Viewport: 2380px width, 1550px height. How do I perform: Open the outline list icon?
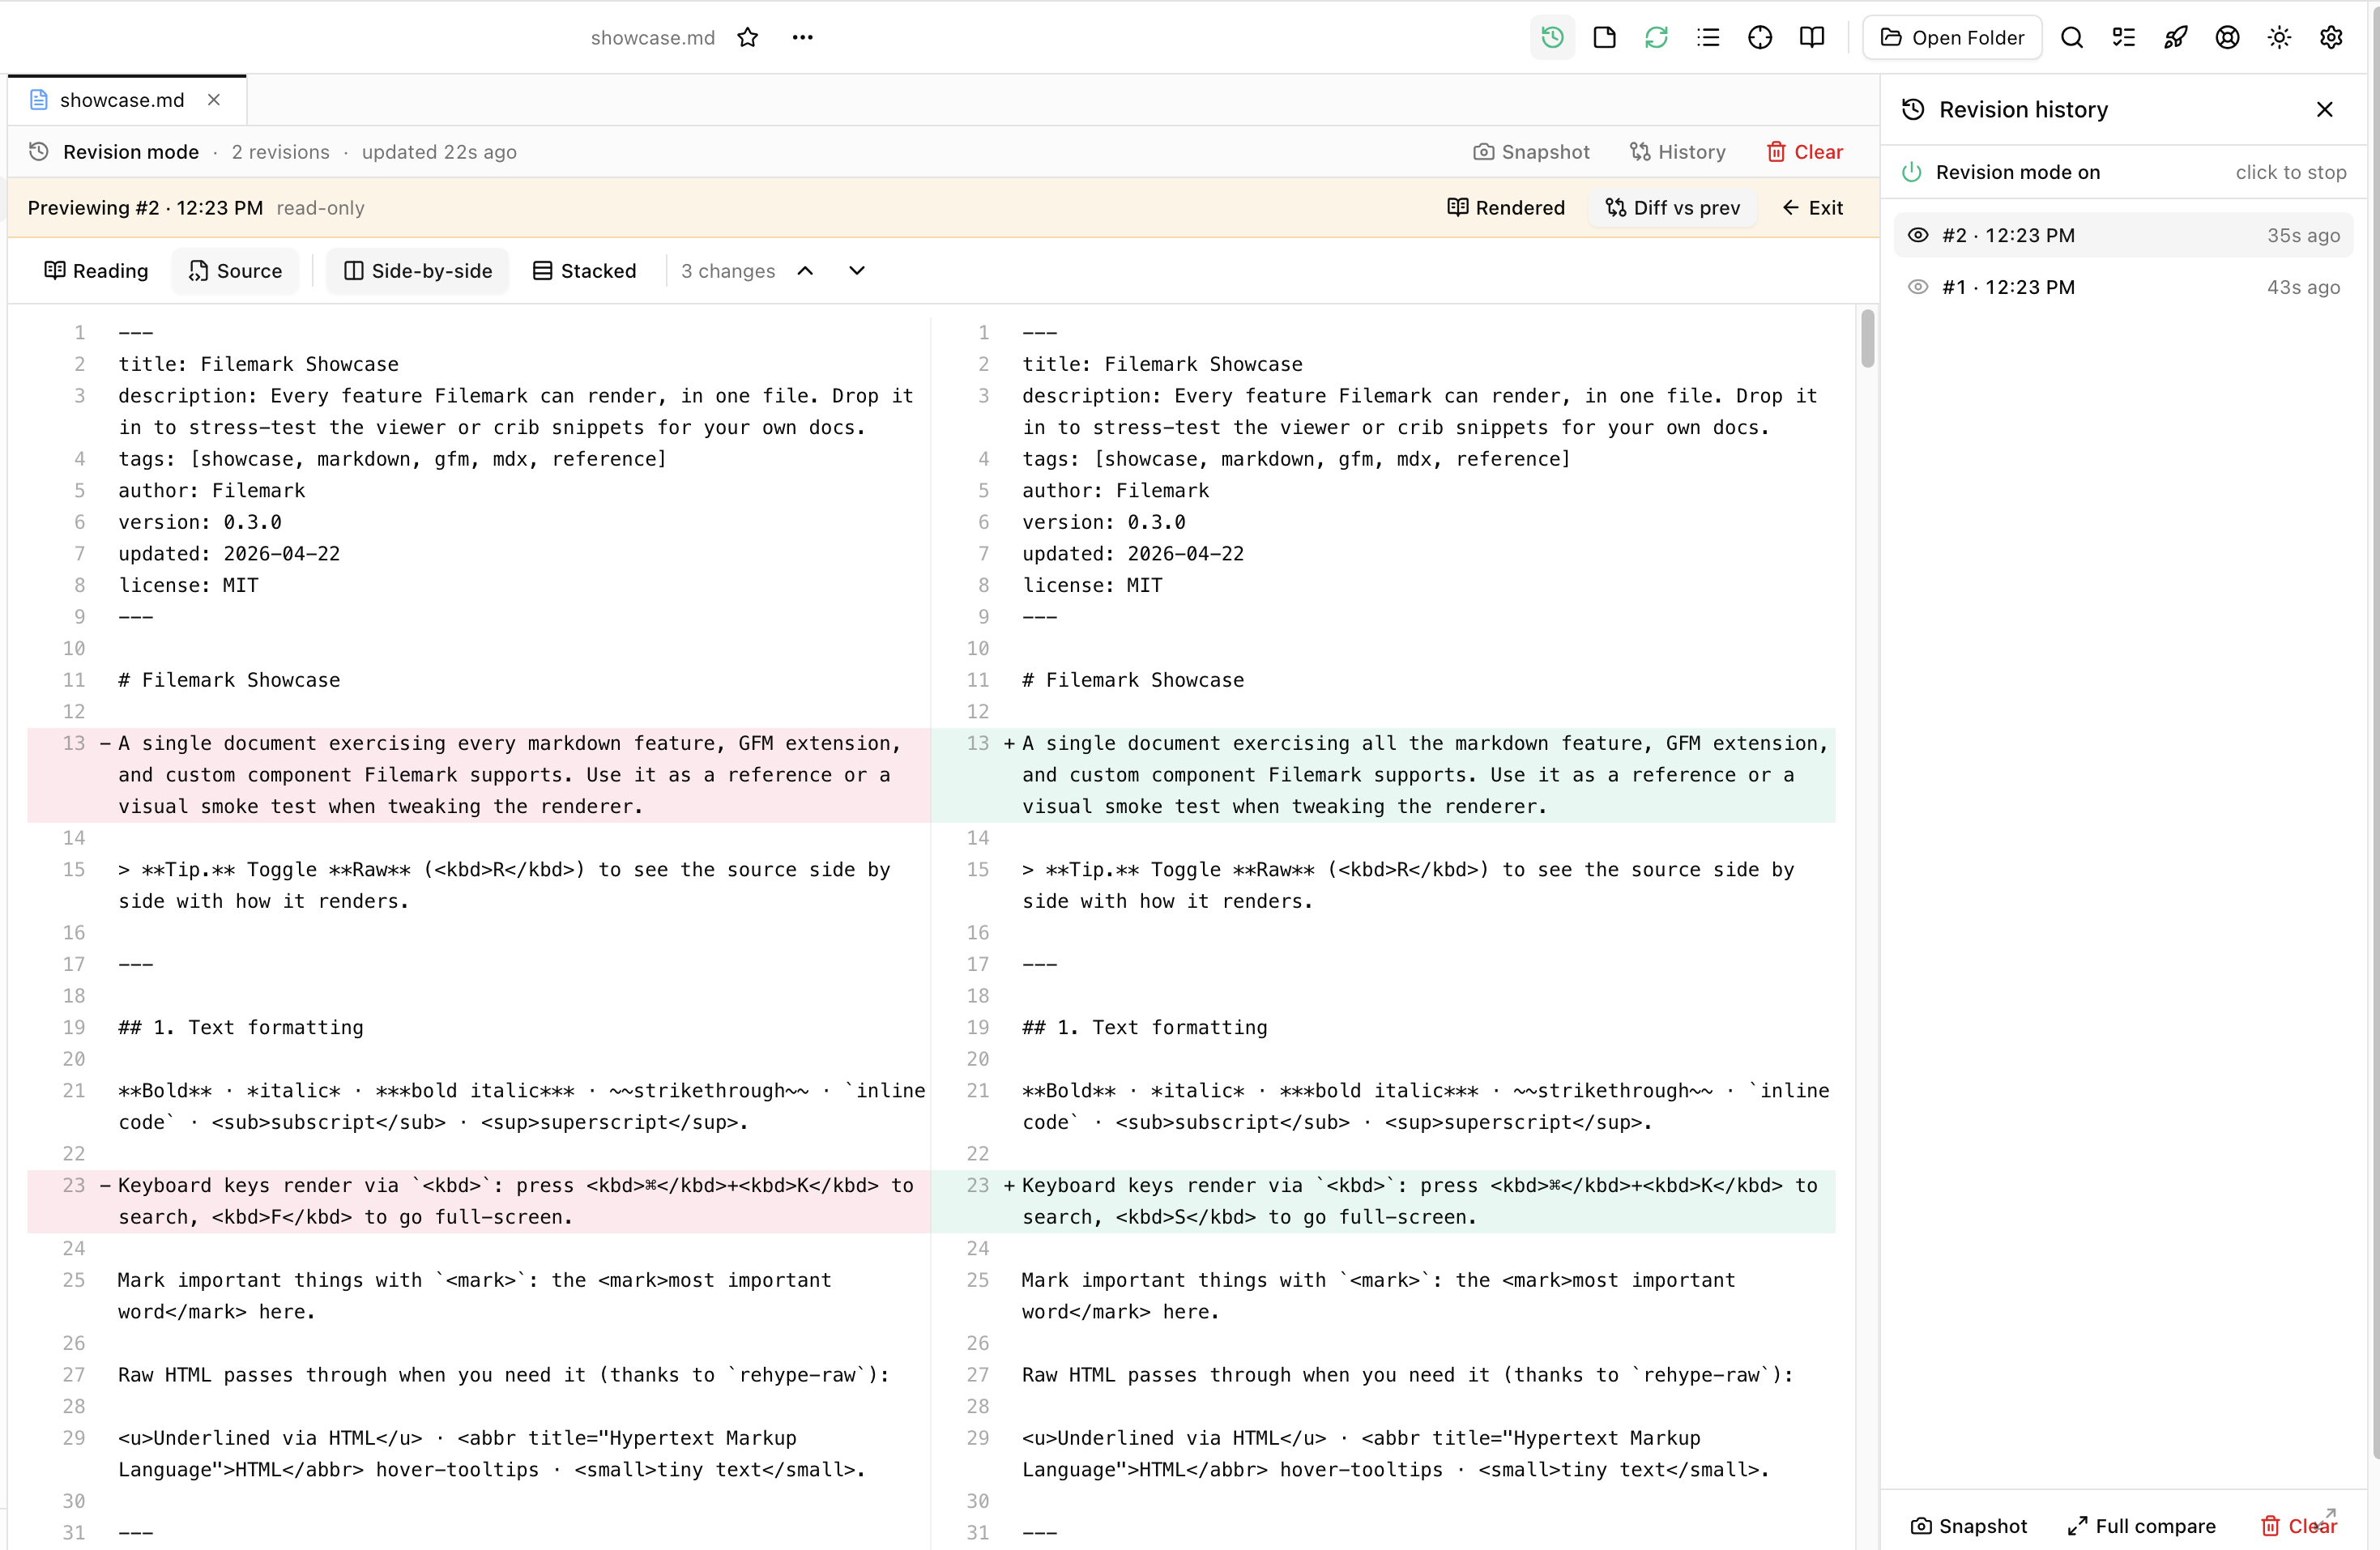click(1708, 38)
